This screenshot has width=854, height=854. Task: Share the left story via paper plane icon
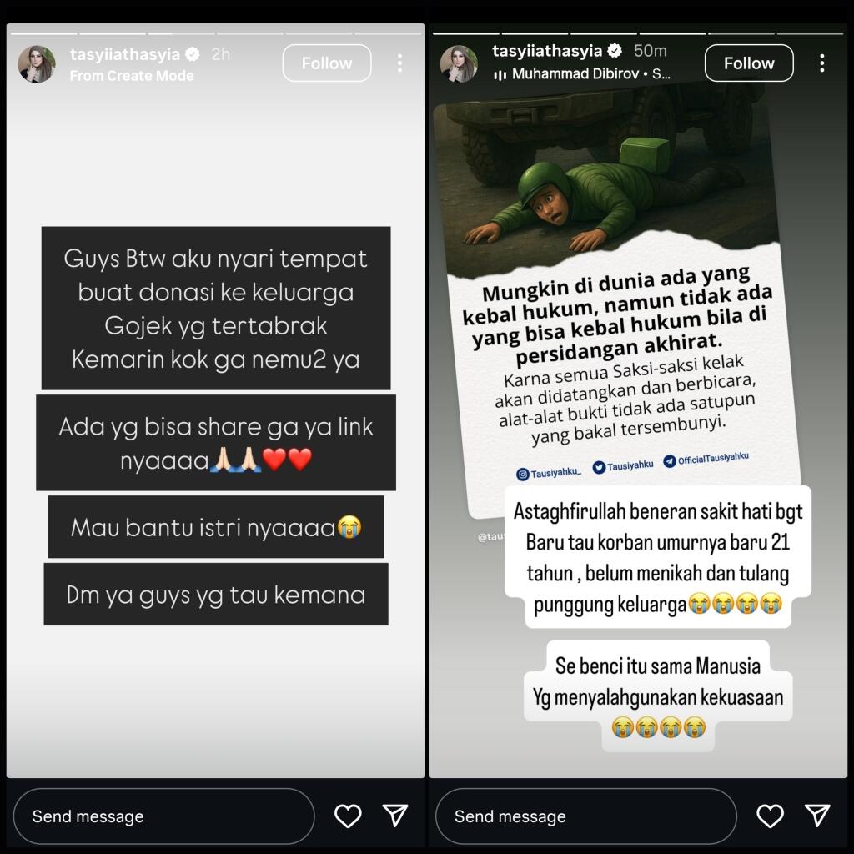click(395, 816)
